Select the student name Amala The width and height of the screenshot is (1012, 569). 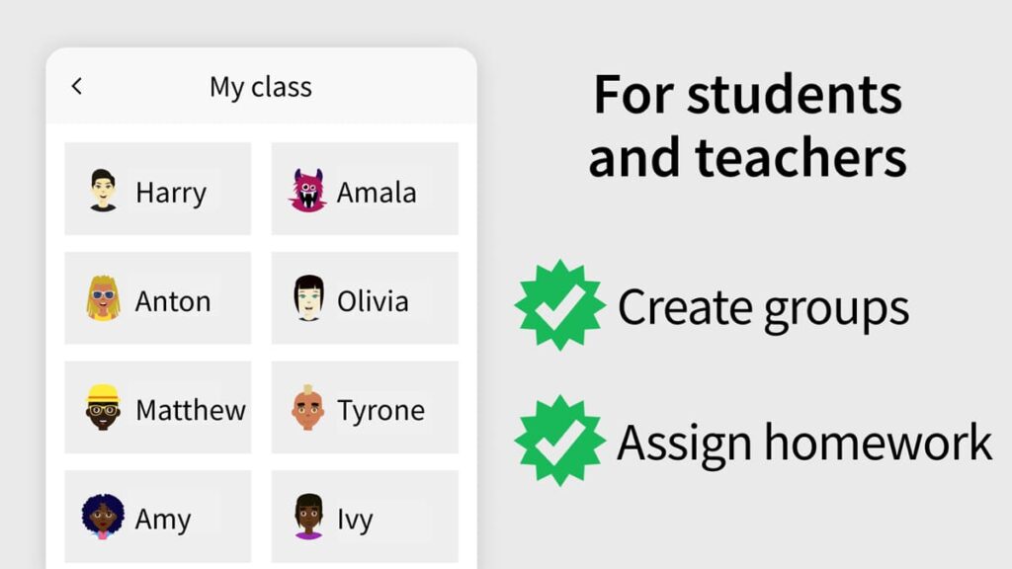[x=377, y=193]
